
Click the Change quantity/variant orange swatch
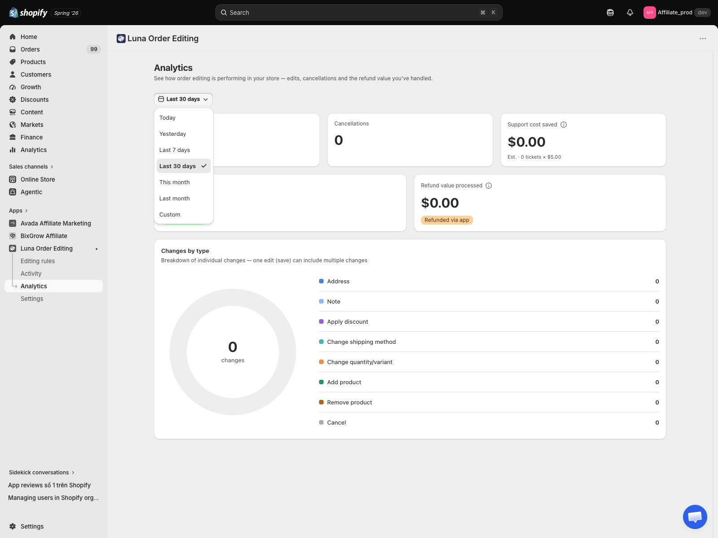tap(321, 362)
